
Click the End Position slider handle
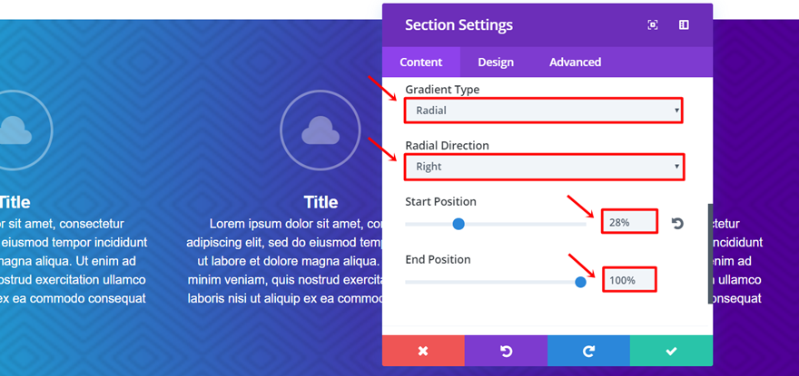tap(580, 282)
